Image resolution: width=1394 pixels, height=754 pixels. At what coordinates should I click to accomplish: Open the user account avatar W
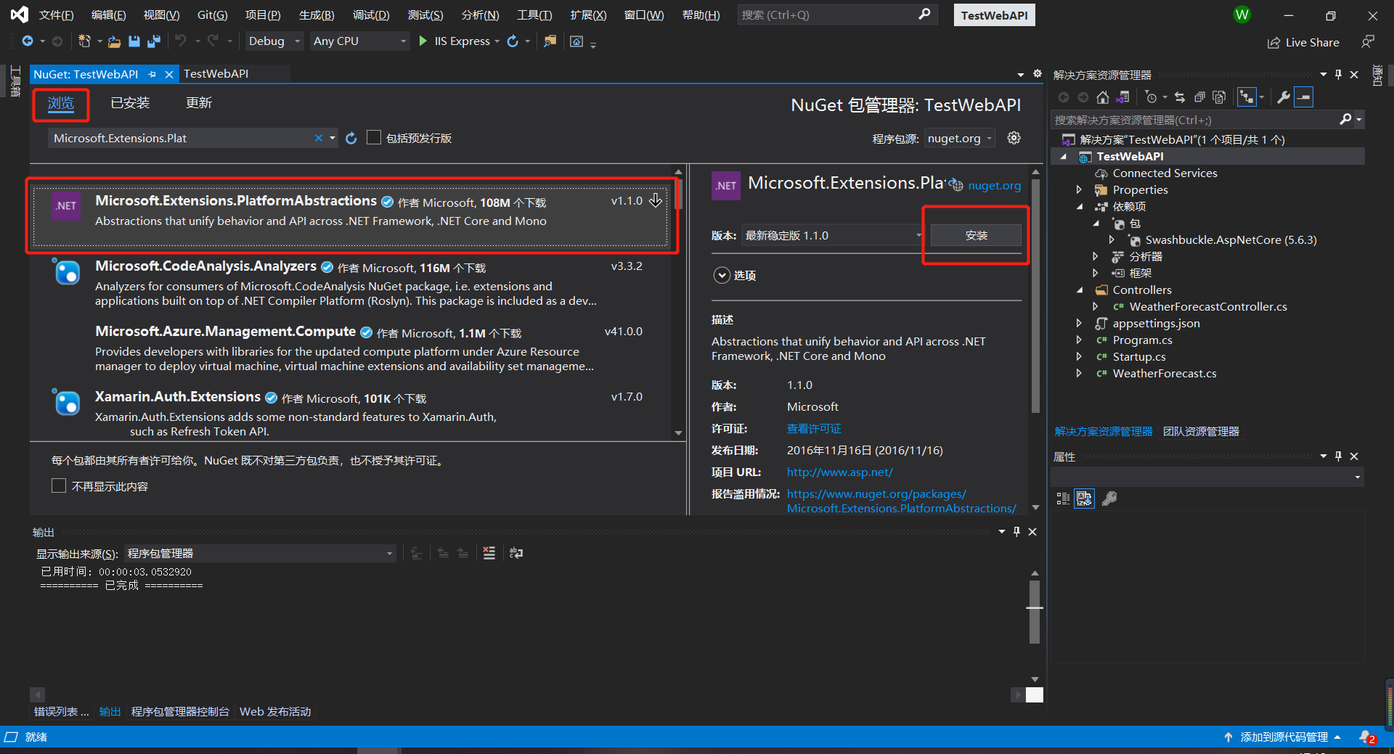coord(1242,15)
